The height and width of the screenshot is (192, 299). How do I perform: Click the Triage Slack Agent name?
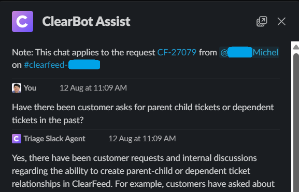tap(54, 139)
